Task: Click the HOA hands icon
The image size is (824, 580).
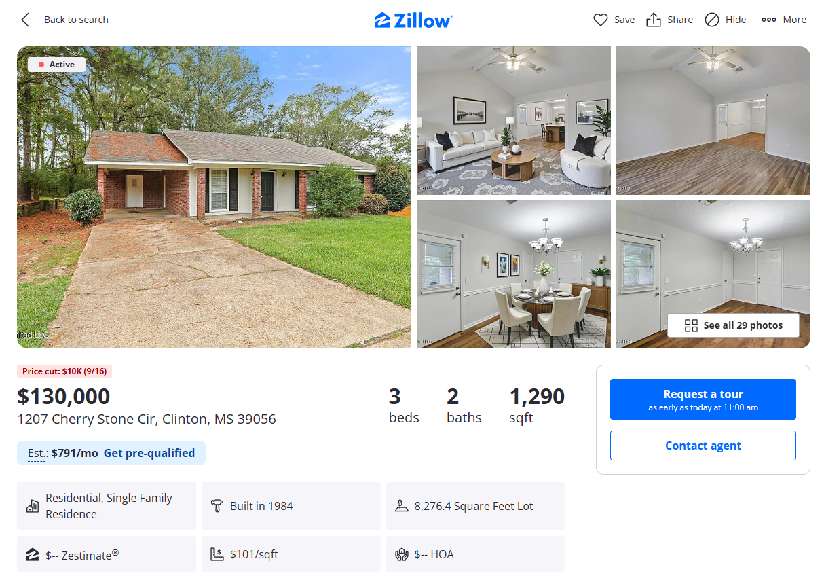Action: click(402, 554)
